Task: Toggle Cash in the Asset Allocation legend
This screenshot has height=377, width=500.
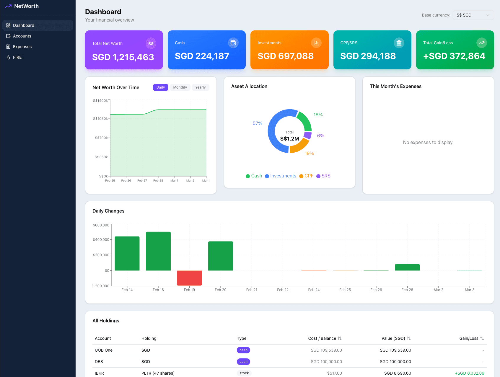Action: [254, 176]
